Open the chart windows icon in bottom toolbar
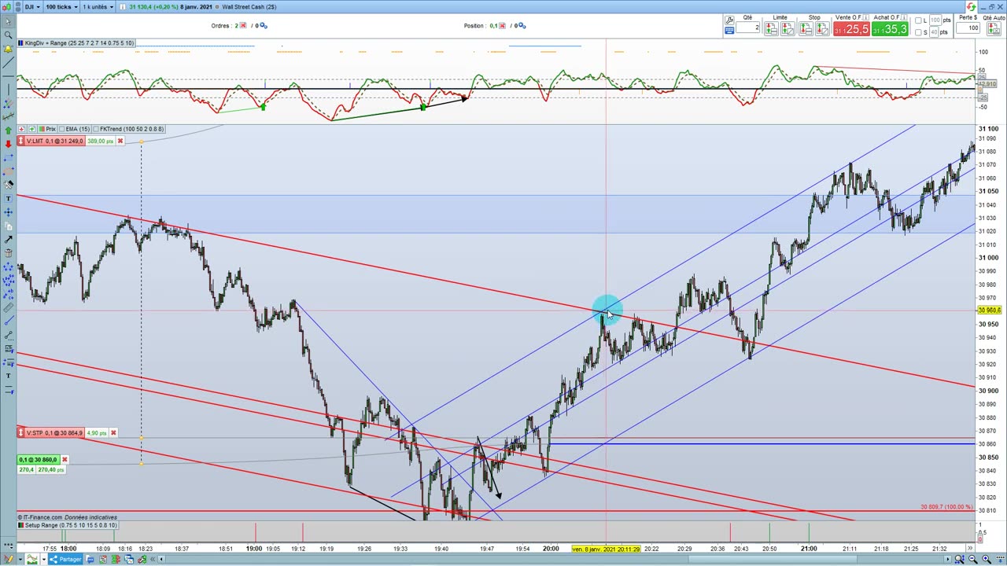Viewport: 1007px width, 566px height. (129, 559)
